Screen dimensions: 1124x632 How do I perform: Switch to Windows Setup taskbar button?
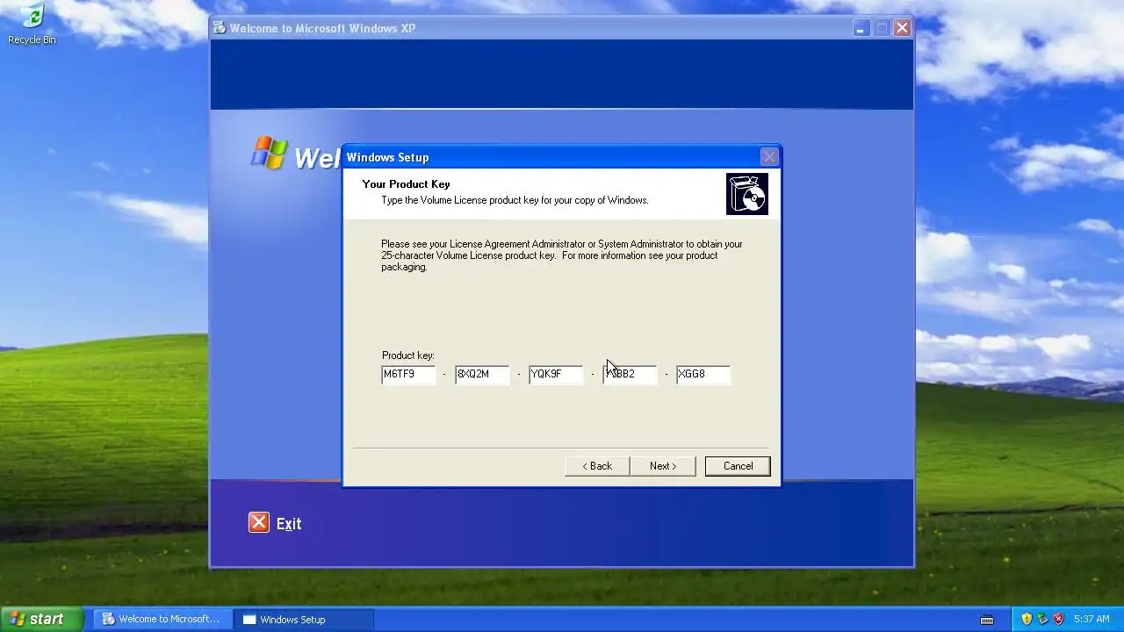tap(305, 619)
